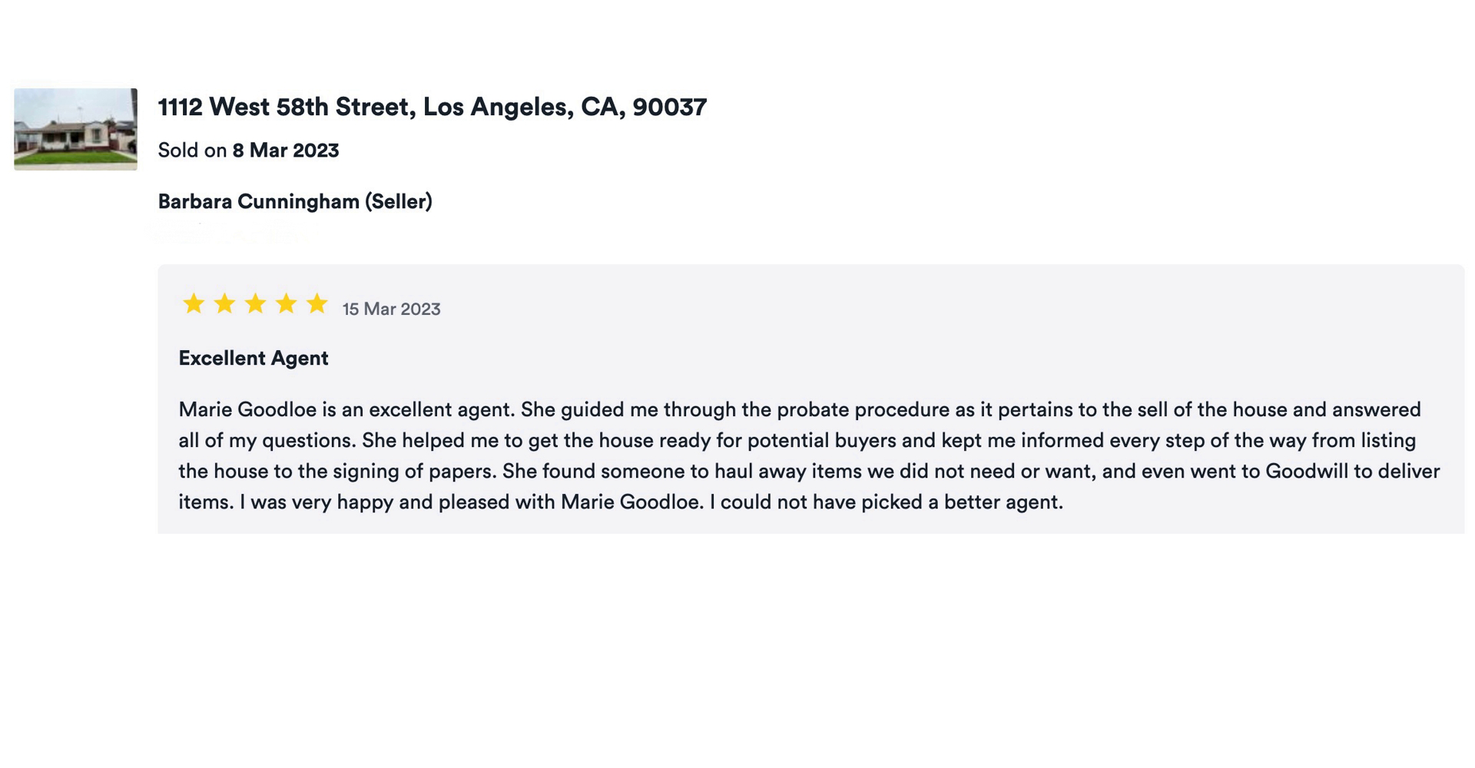Select the fifth rating star
This screenshot has height=768, width=1475.
click(x=317, y=304)
